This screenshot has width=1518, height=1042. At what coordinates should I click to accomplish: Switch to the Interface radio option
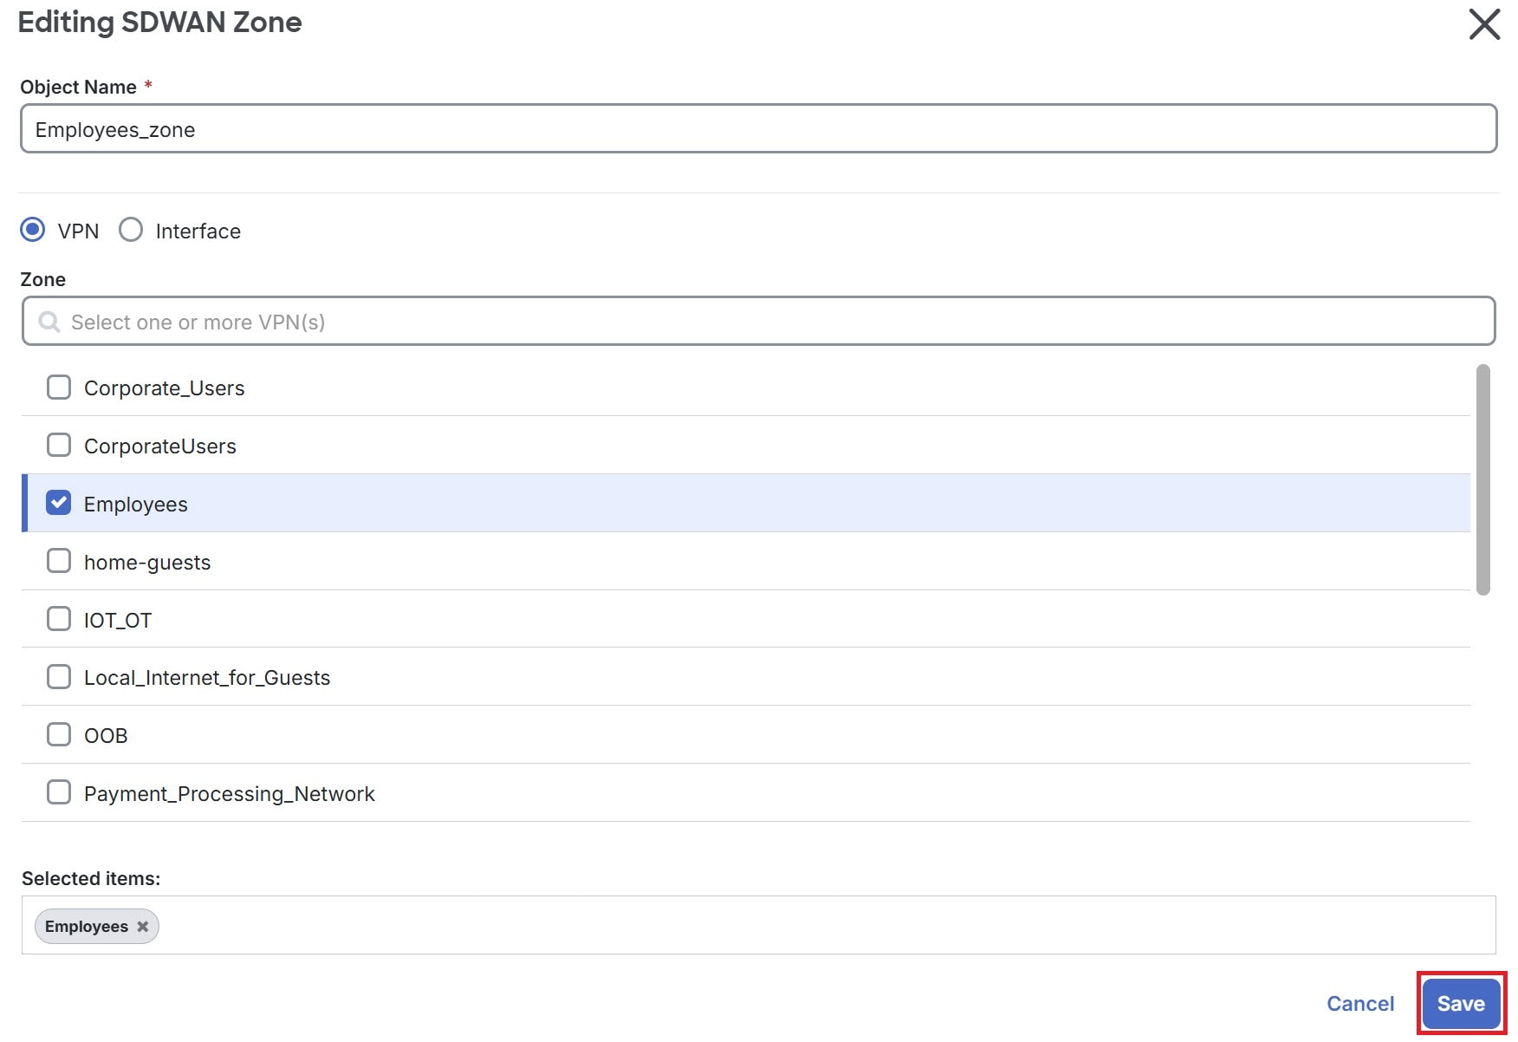click(x=131, y=230)
